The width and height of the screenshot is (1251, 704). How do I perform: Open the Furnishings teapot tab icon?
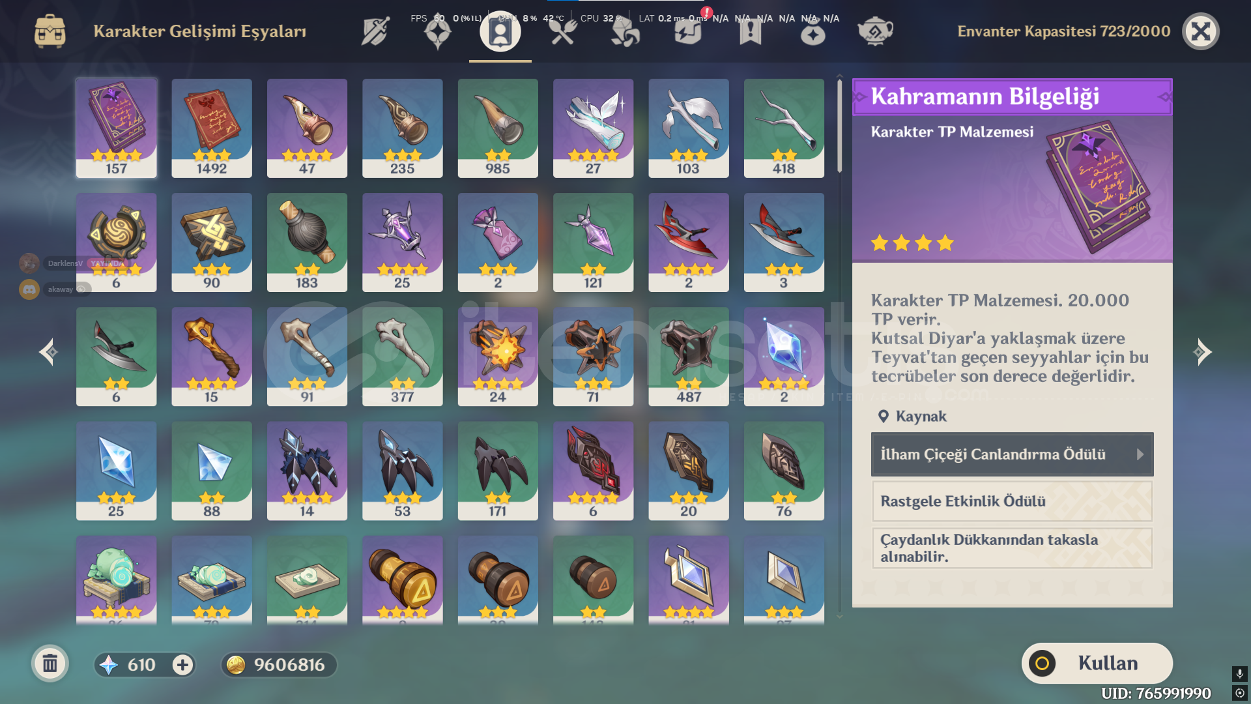coord(875,31)
